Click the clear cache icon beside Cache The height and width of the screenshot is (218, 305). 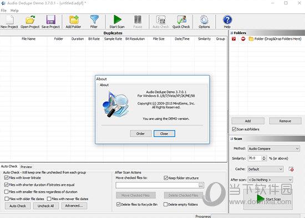pyautogui.click(x=291, y=169)
